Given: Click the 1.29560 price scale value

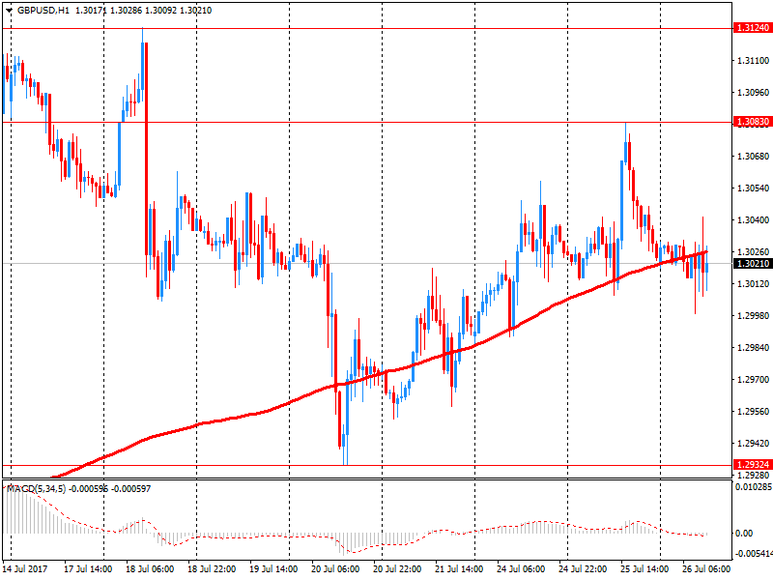Looking at the screenshot, I should tap(754, 412).
